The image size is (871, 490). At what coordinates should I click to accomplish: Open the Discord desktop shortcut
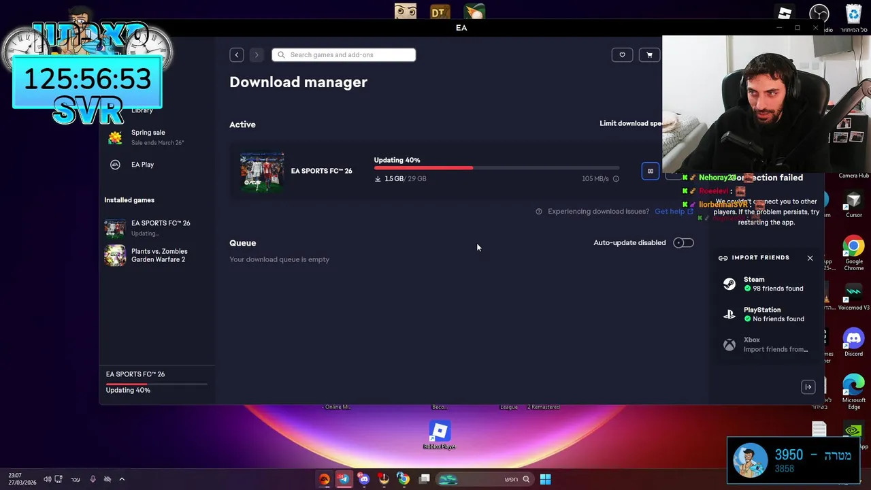click(x=853, y=342)
